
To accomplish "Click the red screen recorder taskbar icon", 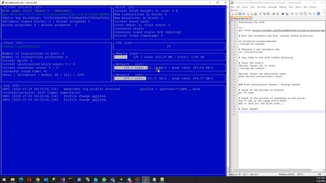I will pos(138,179).
